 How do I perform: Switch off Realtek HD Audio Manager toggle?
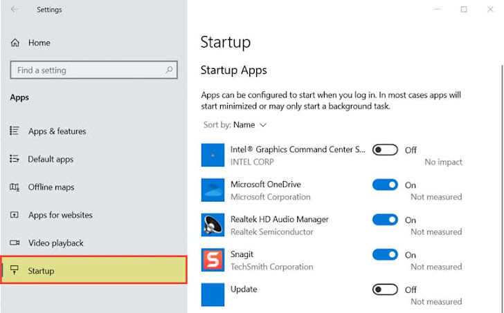(385, 220)
